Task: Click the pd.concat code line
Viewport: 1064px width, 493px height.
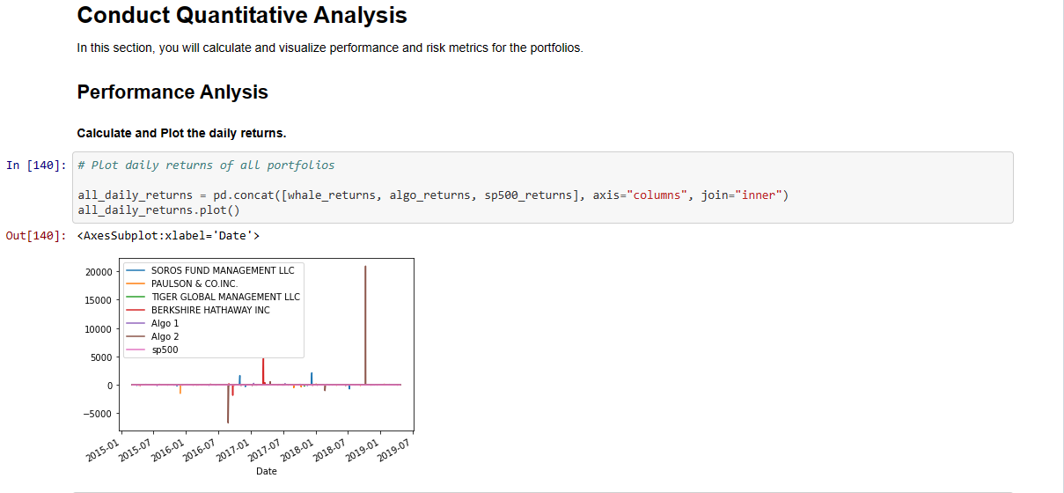Action: click(x=433, y=195)
